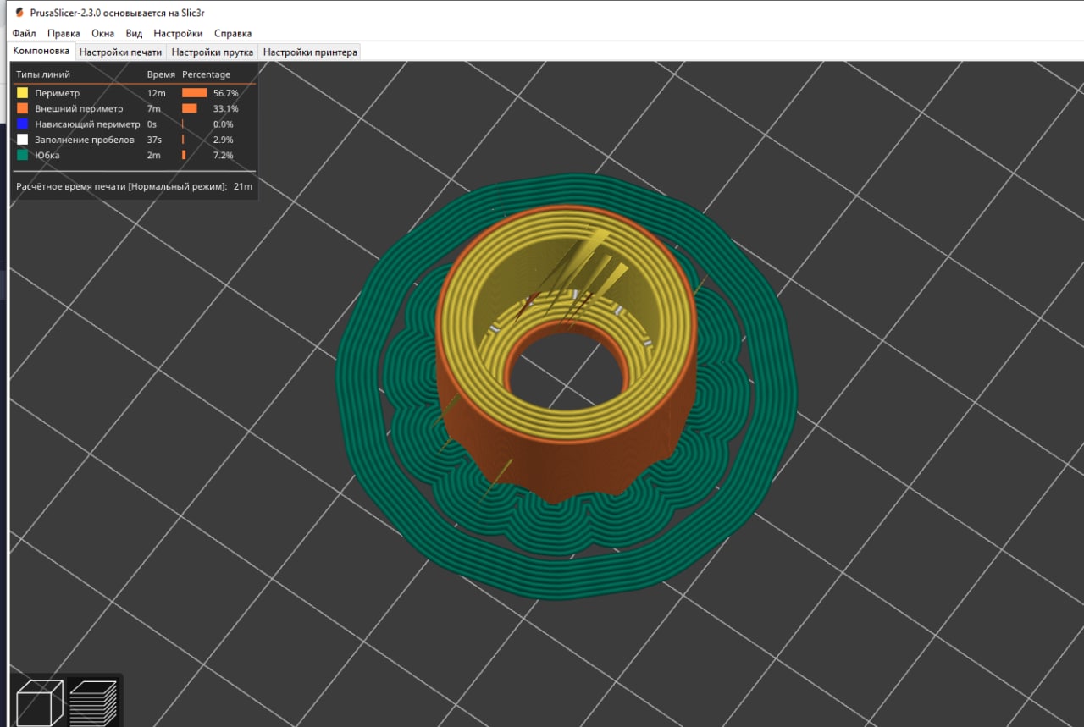Click the Нависающий периметр legend label
The height and width of the screenshot is (727, 1084).
[x=87, y=124]
